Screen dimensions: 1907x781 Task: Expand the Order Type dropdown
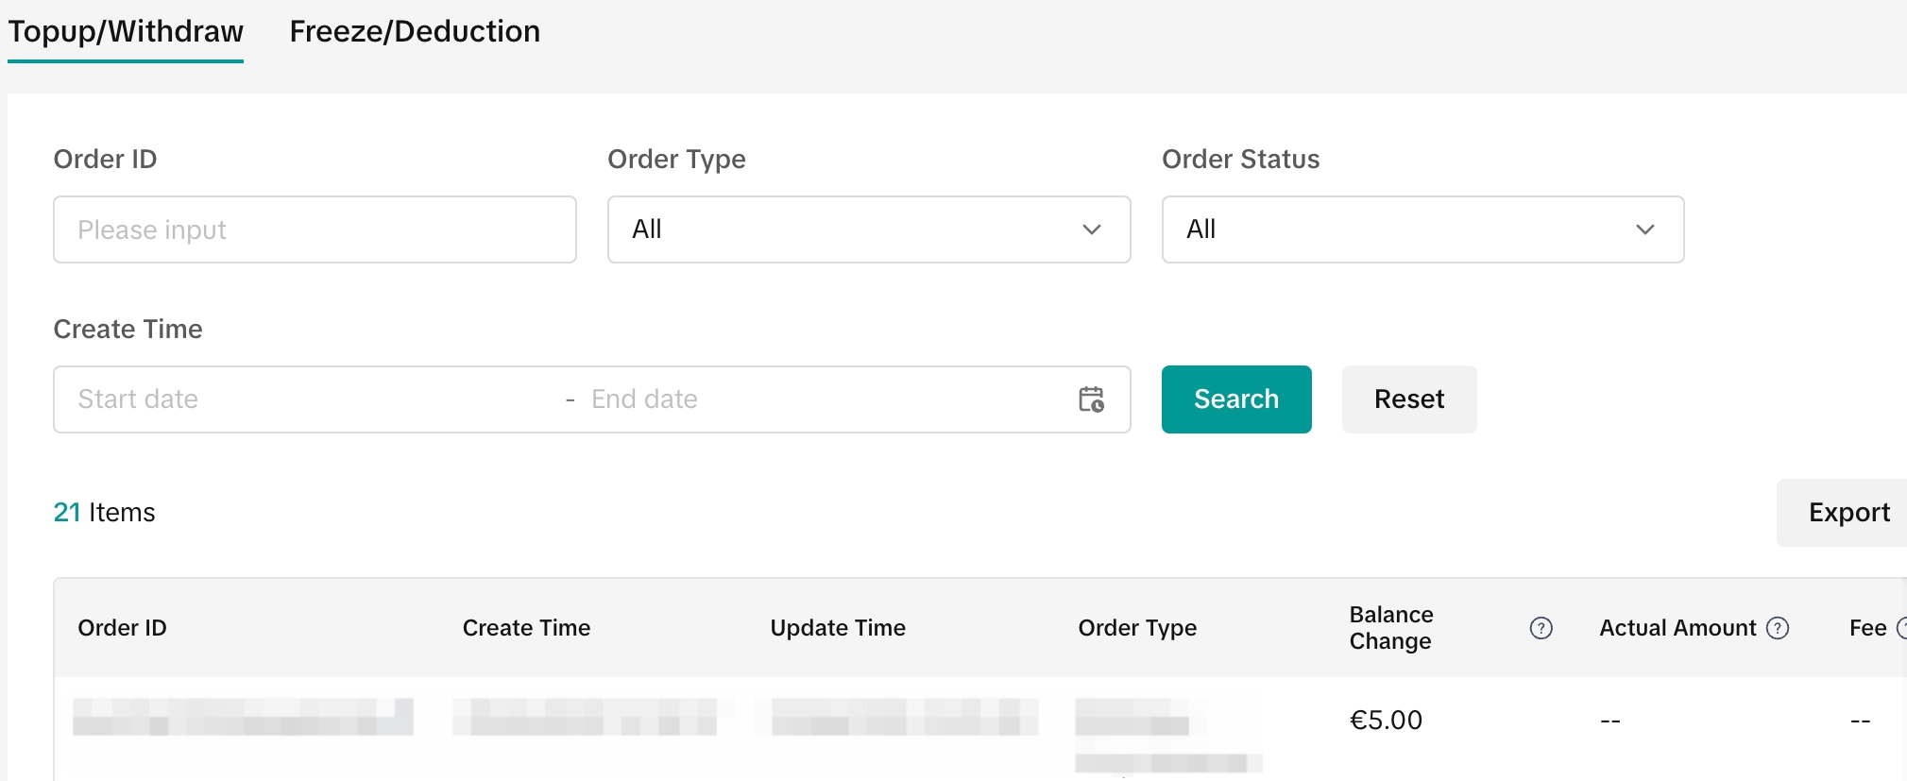(x=868, y=229)
